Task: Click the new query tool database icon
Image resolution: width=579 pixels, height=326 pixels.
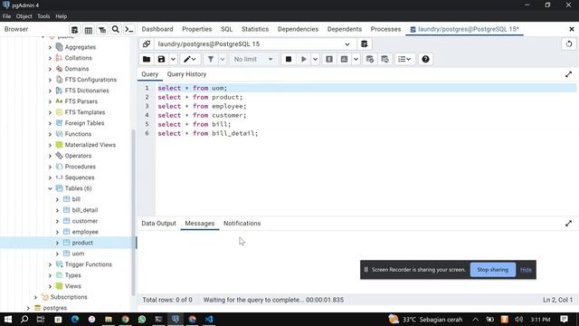Action: click(364, 44)
